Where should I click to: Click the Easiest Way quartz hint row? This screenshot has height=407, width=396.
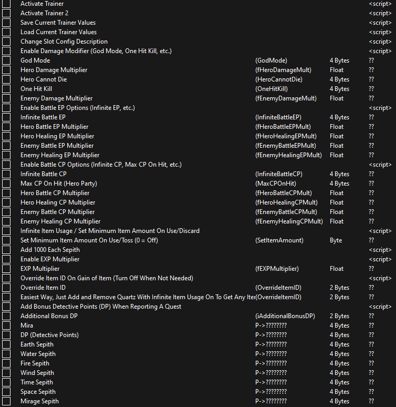(138, 297)
